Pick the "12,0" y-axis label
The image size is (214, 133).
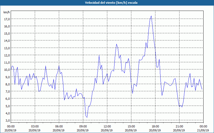click(7, 55)
